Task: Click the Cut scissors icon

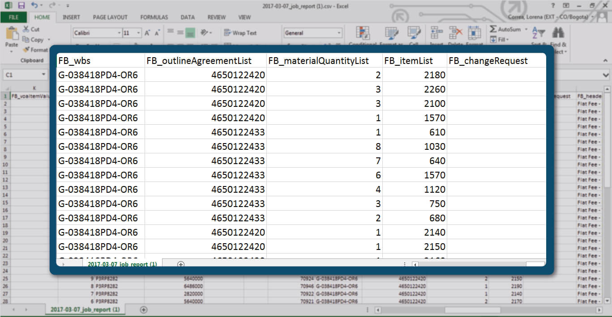Action: 26,29
